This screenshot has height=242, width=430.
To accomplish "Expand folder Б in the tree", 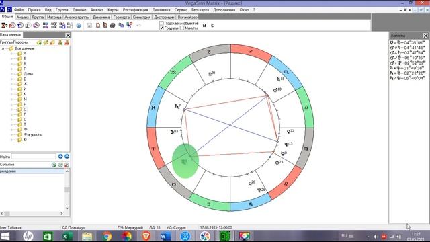I will coord(11,58).
